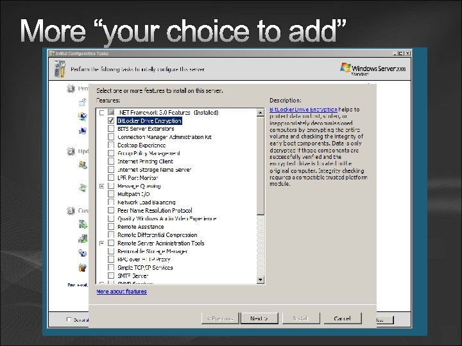
Task: Uncheck BitLocker Drive Encryption checkbox
Action: click(111, 120)
